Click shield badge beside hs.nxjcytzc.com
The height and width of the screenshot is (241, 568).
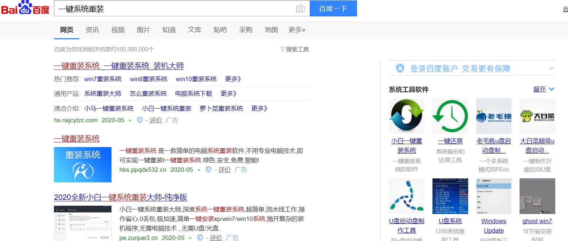(x=140, y=120)
